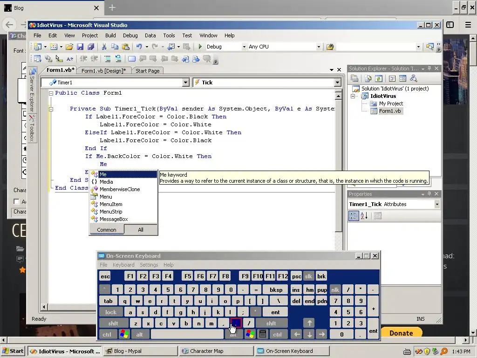Click the Windows Start button

coord(13,351)
